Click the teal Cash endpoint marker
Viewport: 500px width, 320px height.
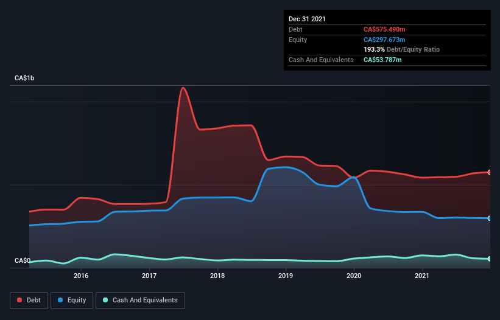click(x=490, y=259)
